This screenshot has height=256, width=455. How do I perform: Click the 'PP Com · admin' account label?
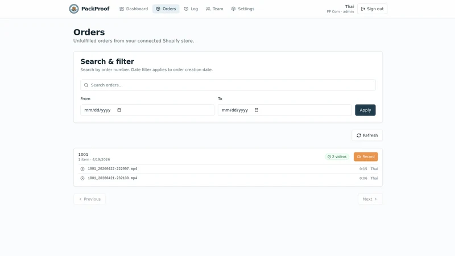[x=340, y=11]
